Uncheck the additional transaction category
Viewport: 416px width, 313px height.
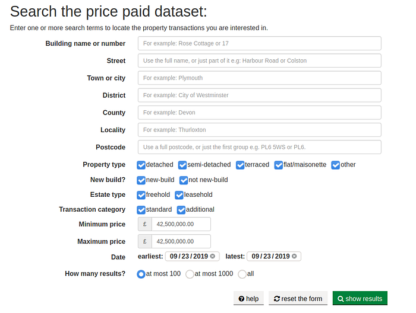[x=181, y=210]
